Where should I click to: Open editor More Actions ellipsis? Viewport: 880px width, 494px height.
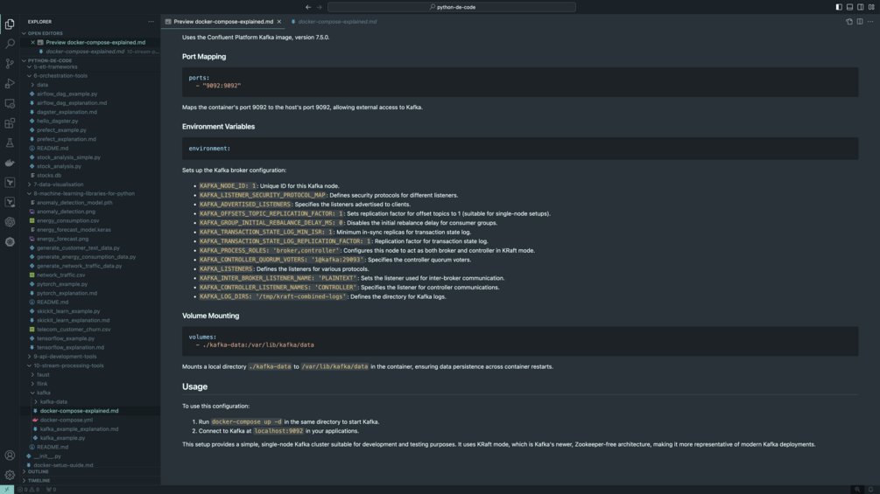pos(870,22)
